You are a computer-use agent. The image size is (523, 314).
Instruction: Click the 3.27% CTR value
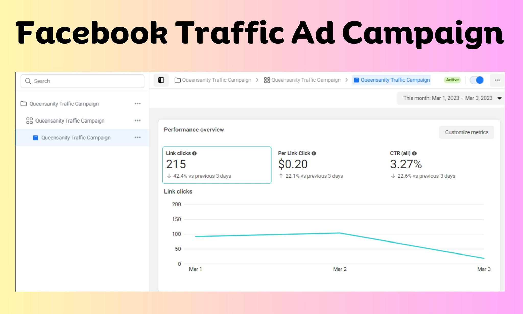[x=406, y=164]
